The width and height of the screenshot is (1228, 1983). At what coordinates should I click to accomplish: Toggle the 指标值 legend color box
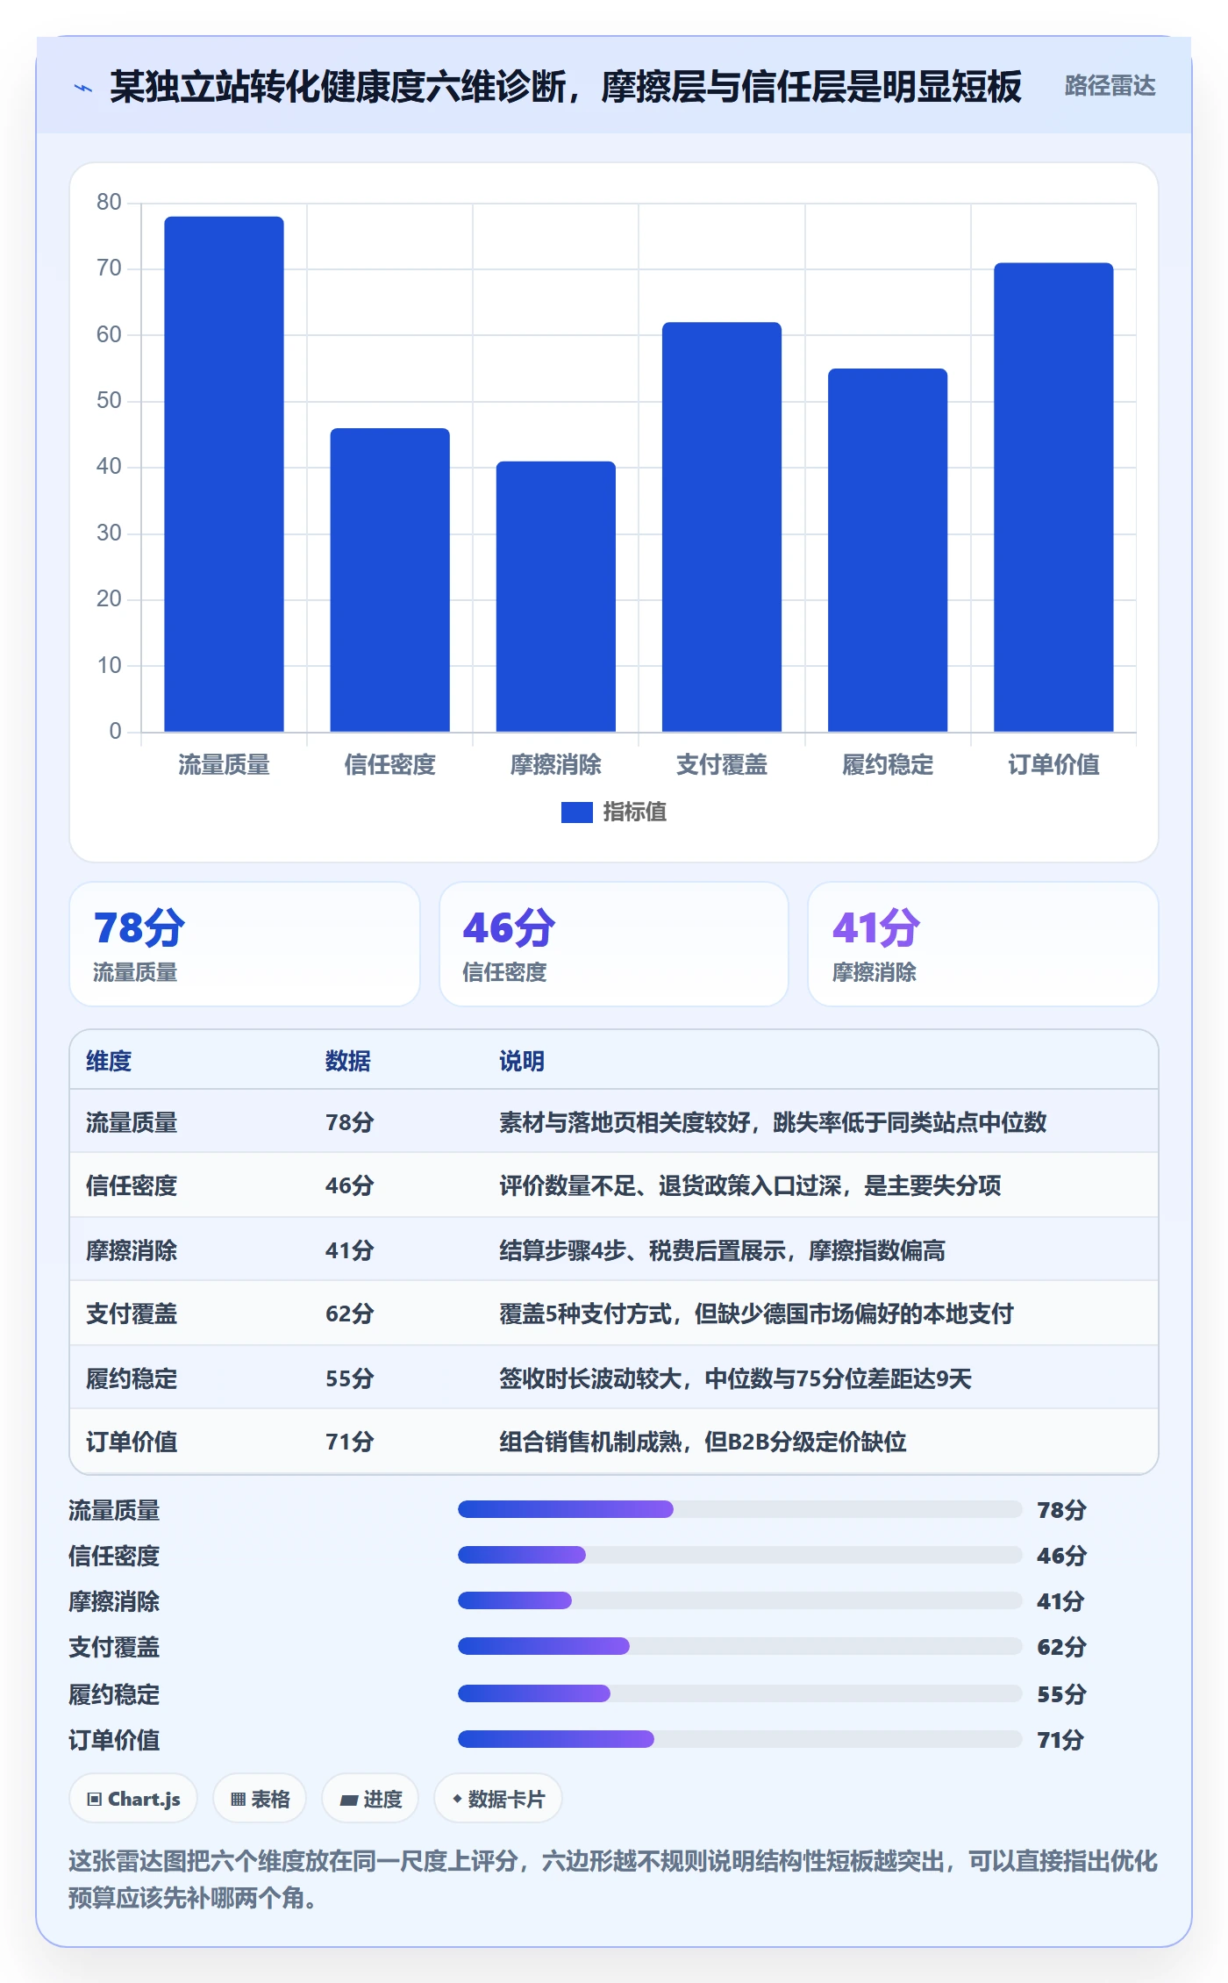coord(576,813)
